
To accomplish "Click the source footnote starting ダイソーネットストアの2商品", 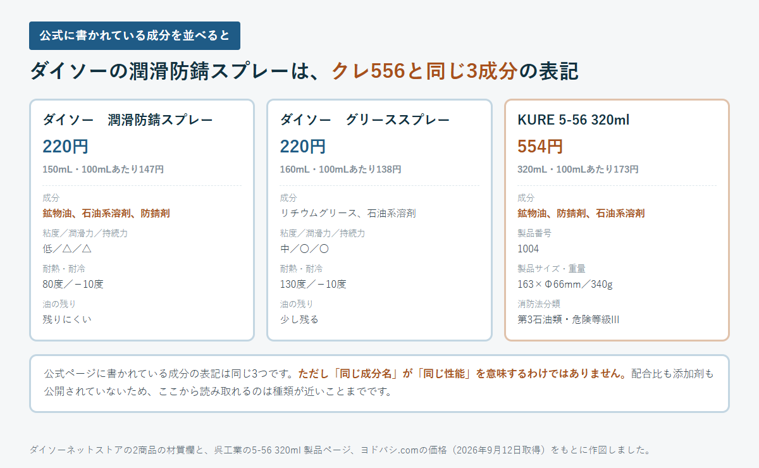I will 340,450.
